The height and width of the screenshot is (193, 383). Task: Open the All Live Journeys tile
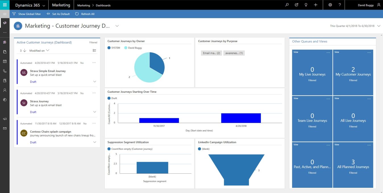pos(353,119)
